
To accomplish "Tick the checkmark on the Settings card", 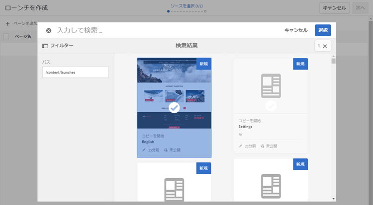I will pyautogui.click(x=271, y=106).
